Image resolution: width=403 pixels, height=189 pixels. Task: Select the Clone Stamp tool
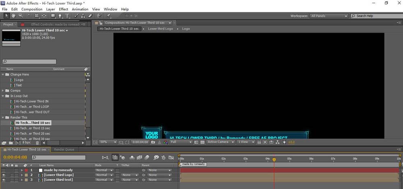(x=83, y=16)
